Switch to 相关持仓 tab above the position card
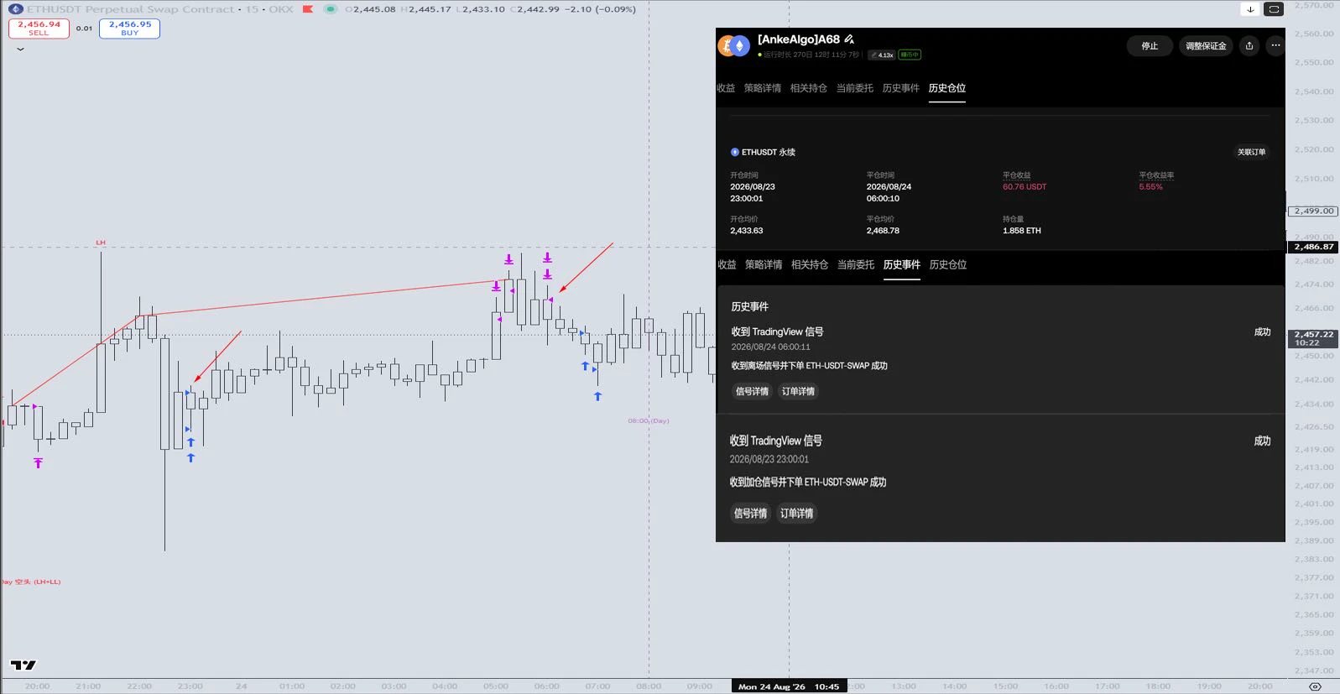The image size is (1340, 694). (809, 88)
